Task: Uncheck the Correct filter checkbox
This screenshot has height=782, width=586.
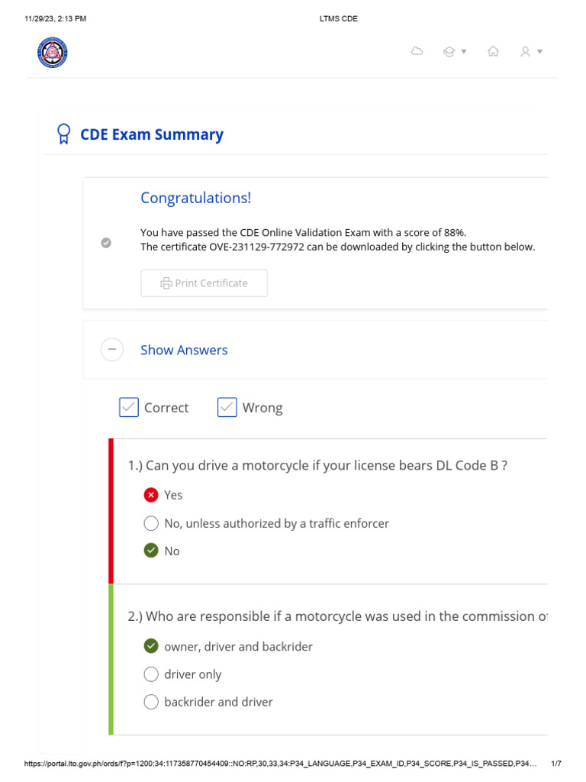Action: (128, 408)
